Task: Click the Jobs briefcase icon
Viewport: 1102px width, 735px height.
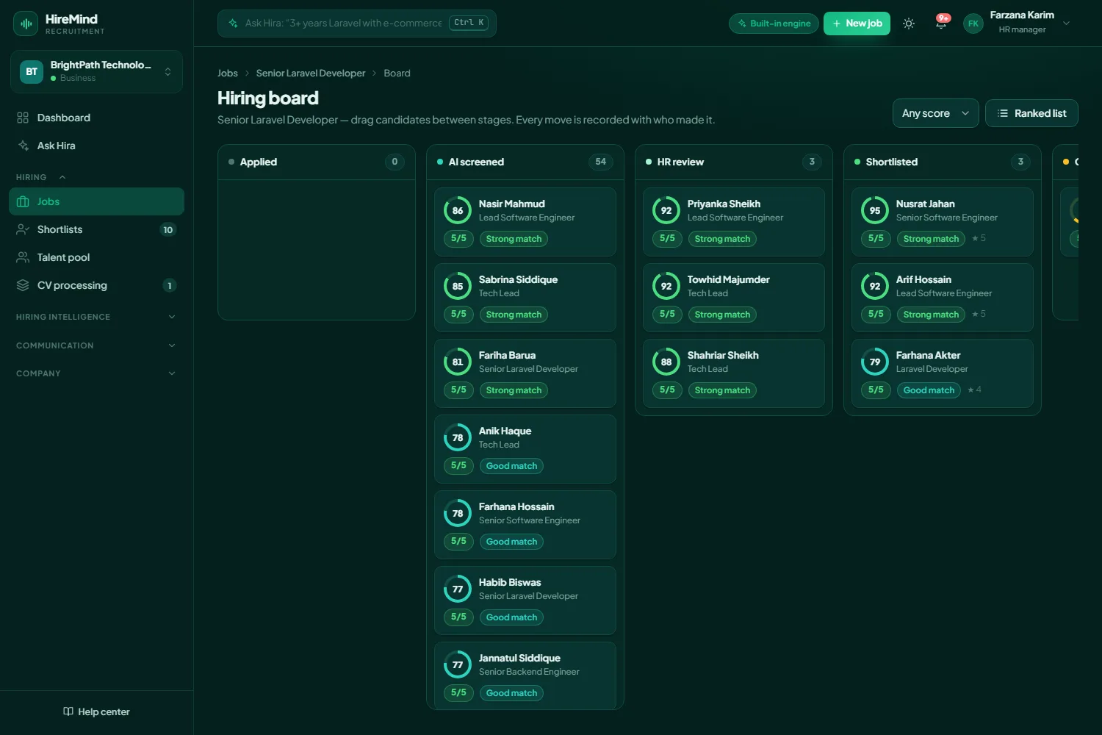Action: point(23,201)
